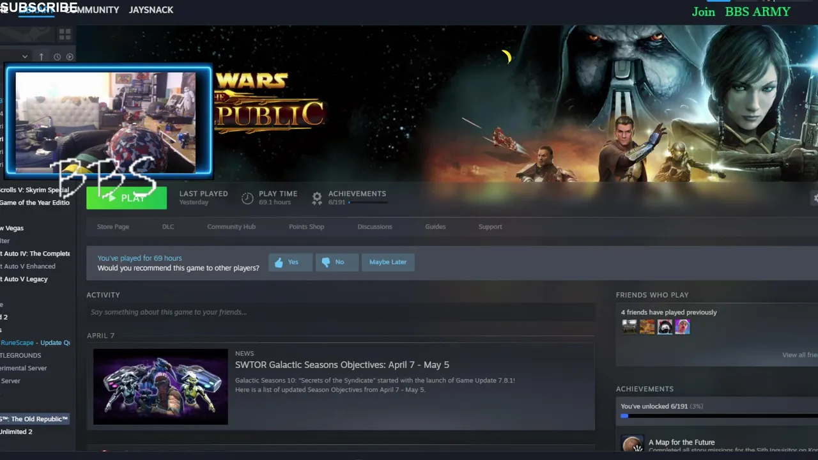This screenshot has height=460, width=818.
Task: Switch library to grid view icon
Action: tap(65, 33)
